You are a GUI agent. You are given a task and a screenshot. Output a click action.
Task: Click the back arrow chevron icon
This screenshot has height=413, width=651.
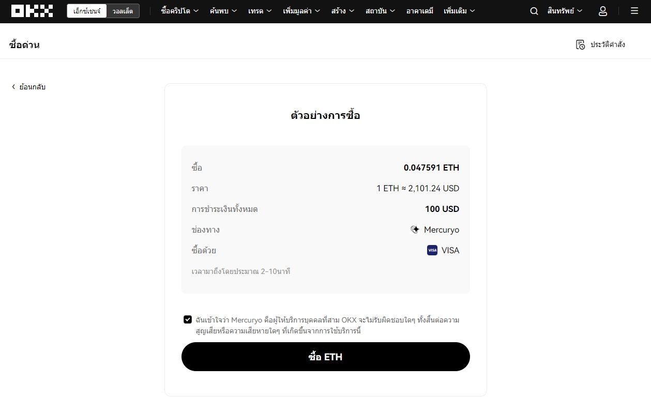(x=13, y=87)
